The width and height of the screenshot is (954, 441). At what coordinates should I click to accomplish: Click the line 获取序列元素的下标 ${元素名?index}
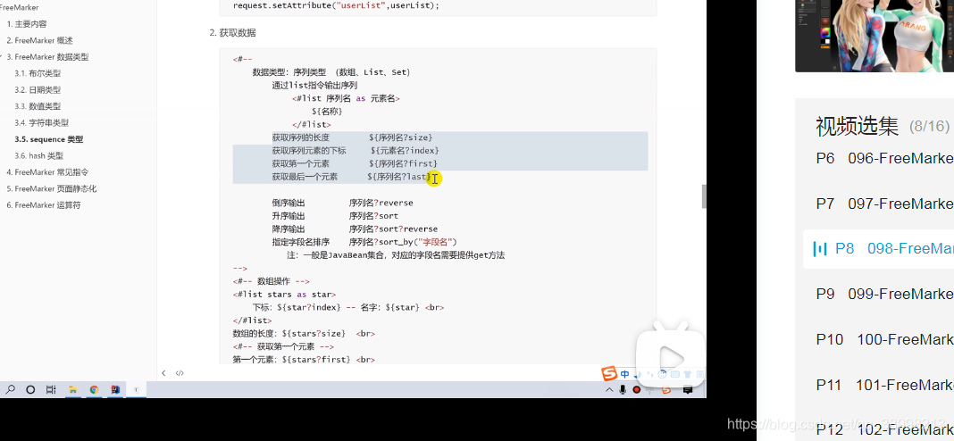(356, 150)
